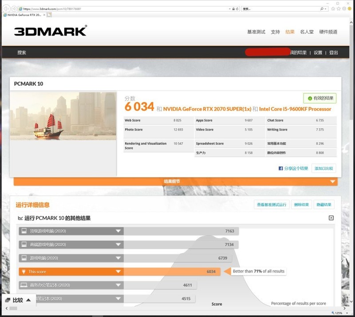Click the 125% zoom level control

tap(339, 313)
